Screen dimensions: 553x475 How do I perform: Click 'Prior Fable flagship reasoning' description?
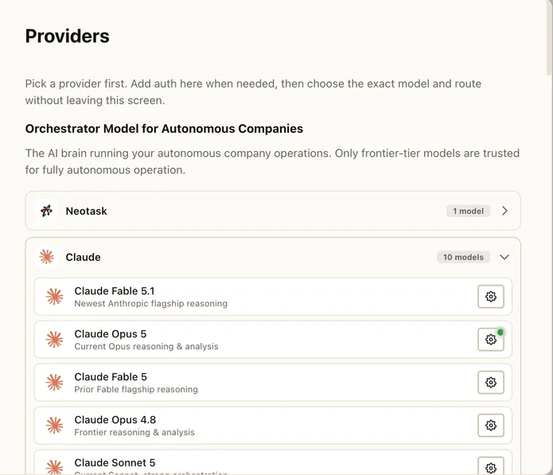136,389
